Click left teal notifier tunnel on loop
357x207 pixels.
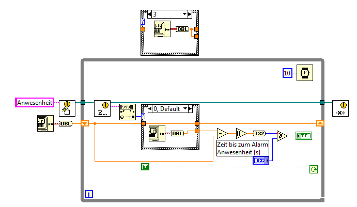pos(83,102)
